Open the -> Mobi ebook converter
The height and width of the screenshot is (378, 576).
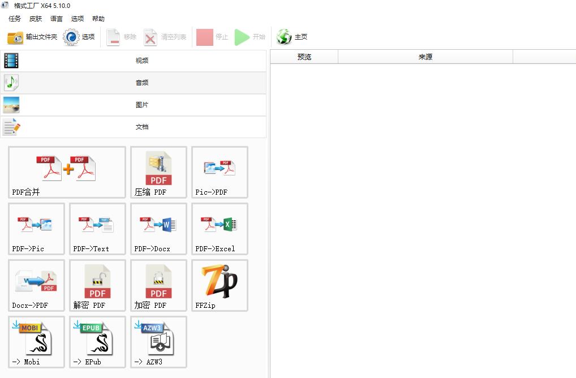[36, 342]
